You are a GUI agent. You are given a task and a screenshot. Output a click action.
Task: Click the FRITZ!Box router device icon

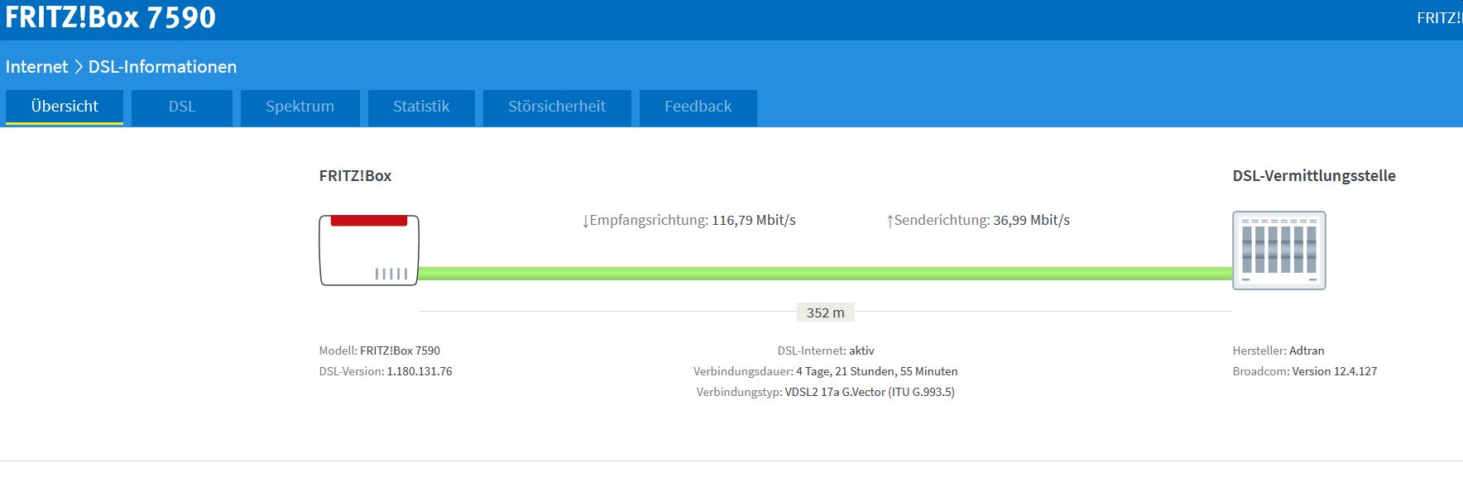(x=369, y=250)
